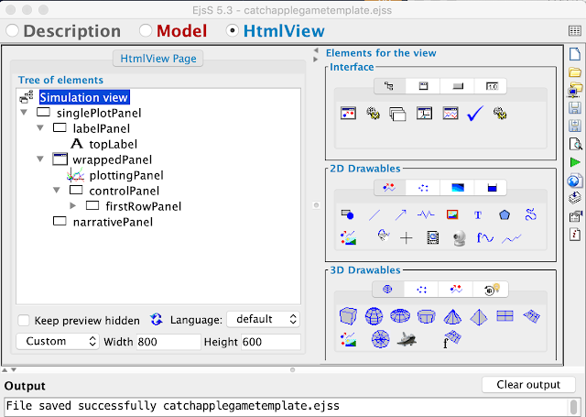Select Simulation view tree root
Screen dimensions: 586x417
(84, 97)
